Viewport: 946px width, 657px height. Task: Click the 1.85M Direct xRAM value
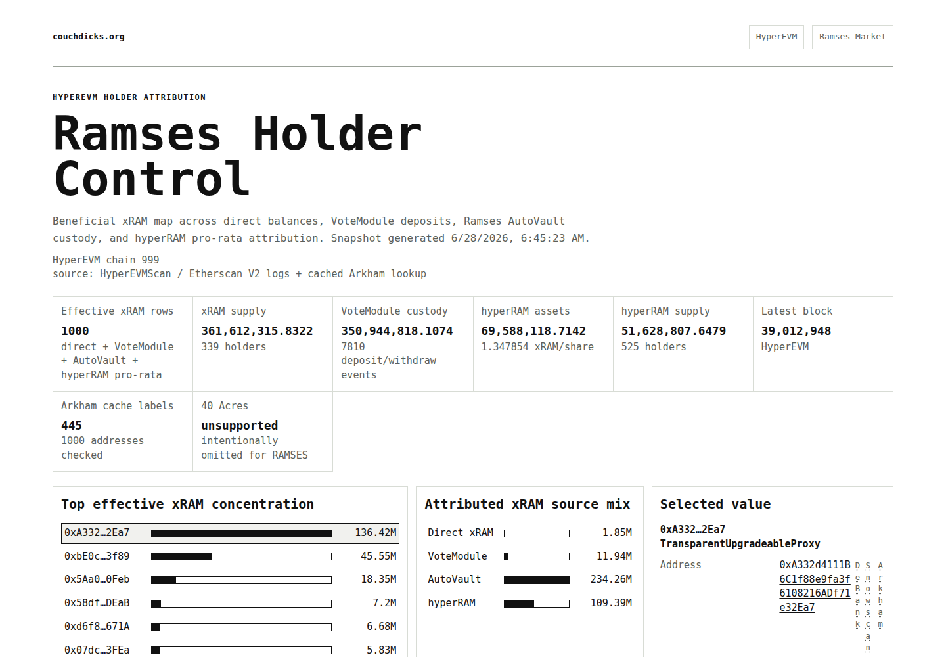tap(617, 533)
